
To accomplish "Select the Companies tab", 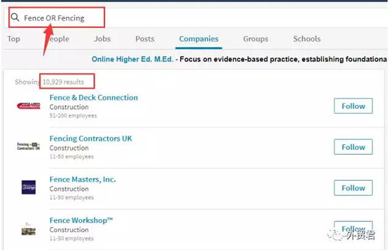I will click(199, 39).
